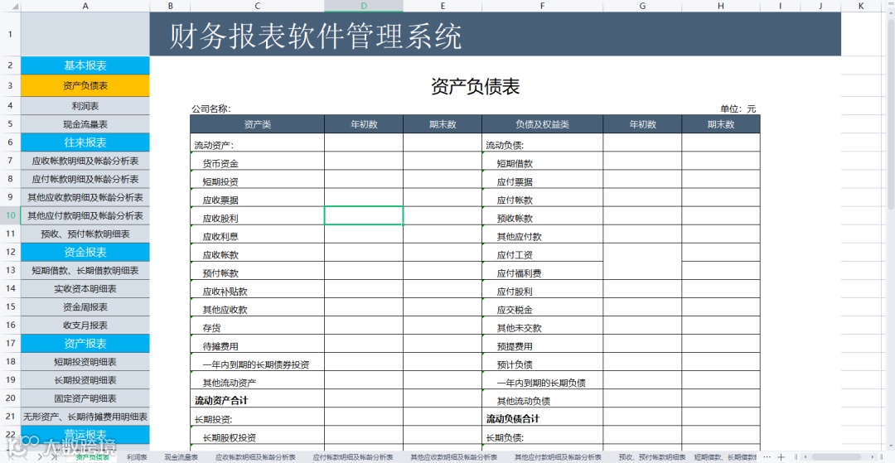Click the 资产报表 section header
Screen dimensions: 895x463
(85, 343)
